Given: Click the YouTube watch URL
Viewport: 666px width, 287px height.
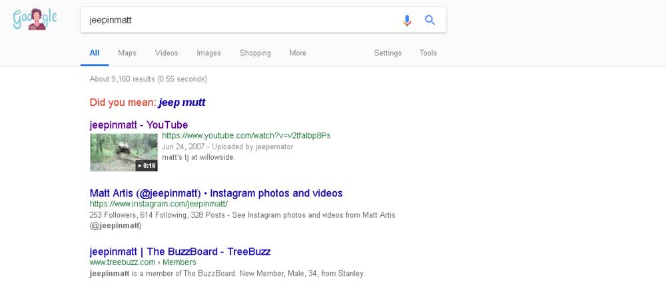Looking at the screenshot, I should pyautogui.click(x=246, y=136).
